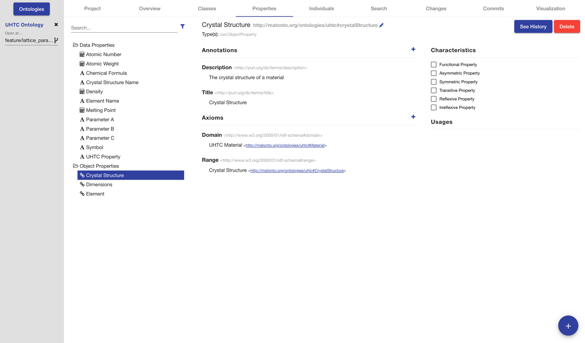This screenshot has height=343, width=585.
Task: Click the table icon beside Atomic Number
Action: coord(82,54)
